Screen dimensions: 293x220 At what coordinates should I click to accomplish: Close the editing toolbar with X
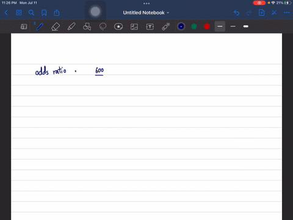274,13
